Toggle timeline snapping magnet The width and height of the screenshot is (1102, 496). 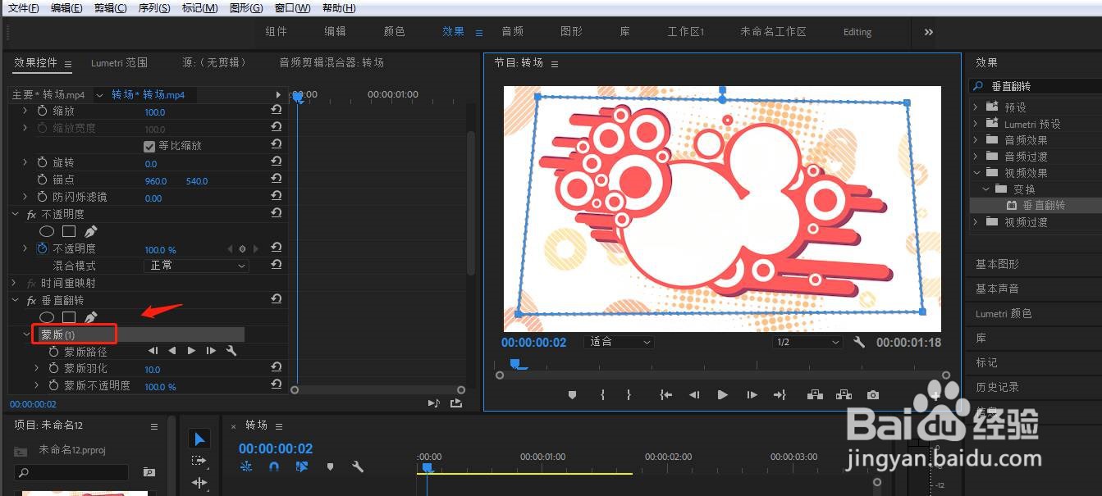(274, 466)
